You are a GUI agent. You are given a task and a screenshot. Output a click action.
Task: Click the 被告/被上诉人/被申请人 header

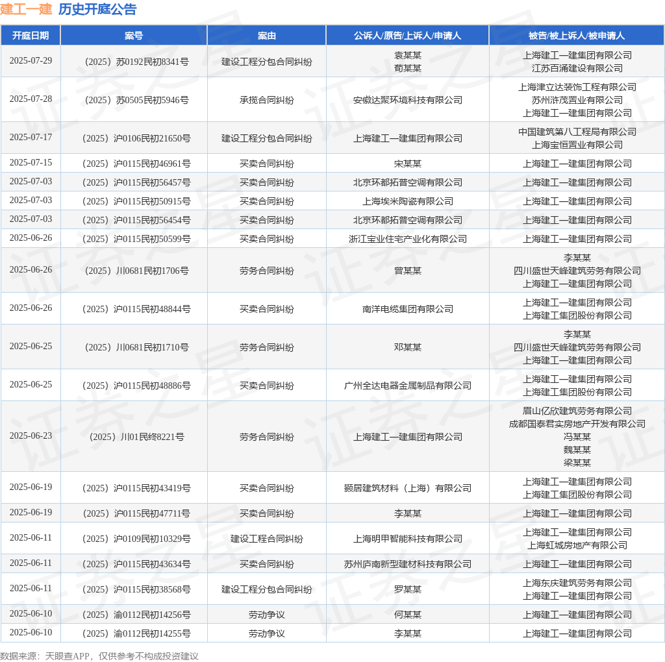pos(577,36)
